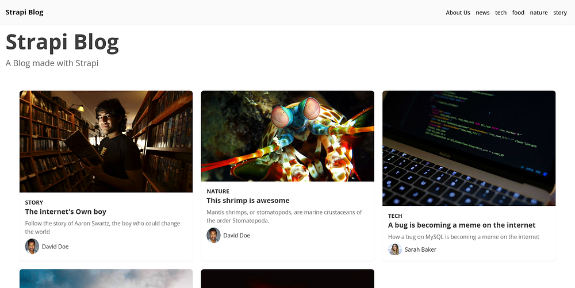Click Sarah Baker's avatar photo
Viewport: 575px width, 288px height.
tap(395, 249)
